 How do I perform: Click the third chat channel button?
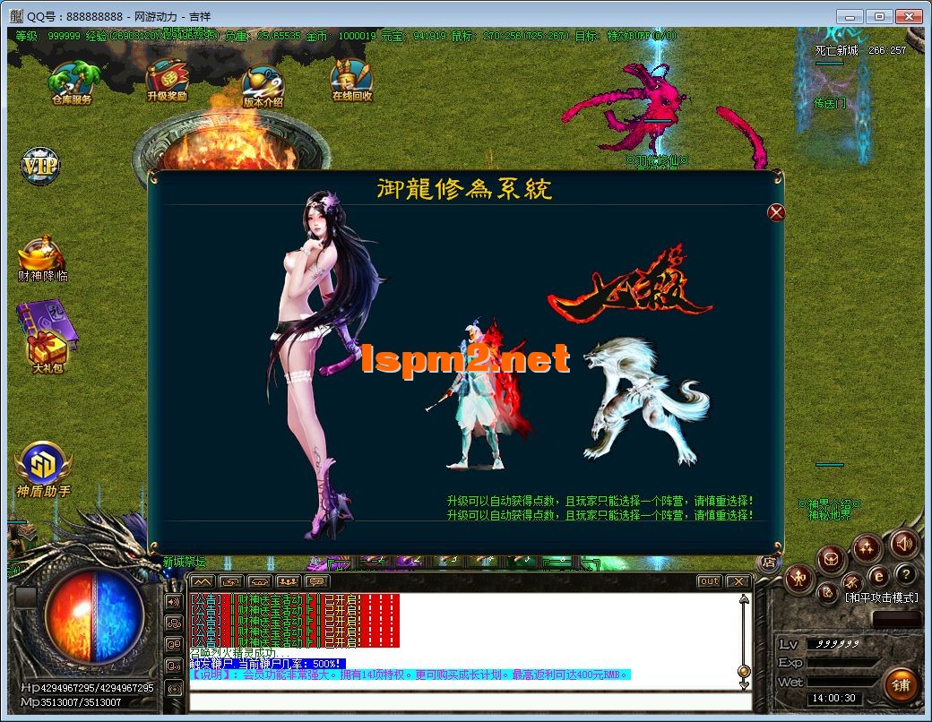tap(260, 581)
